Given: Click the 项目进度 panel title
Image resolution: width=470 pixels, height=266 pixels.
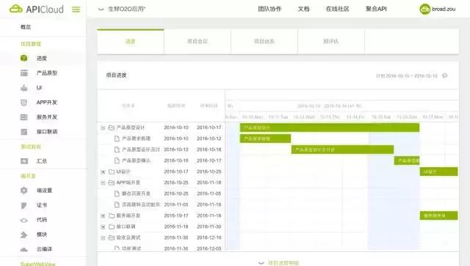Looking at the screenshot, I should click(x=116, y=75).
